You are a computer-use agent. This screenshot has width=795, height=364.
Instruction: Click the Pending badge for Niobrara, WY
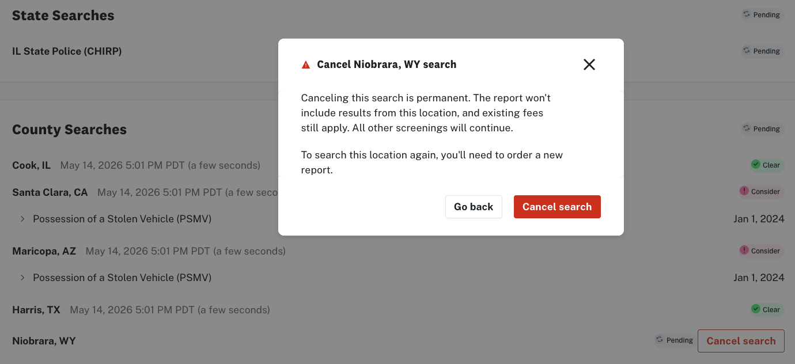(x=675, y=340)
